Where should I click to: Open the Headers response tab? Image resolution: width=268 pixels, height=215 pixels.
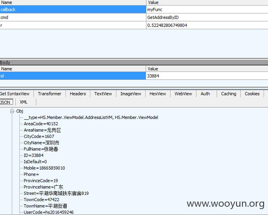(x=78, y=94)
